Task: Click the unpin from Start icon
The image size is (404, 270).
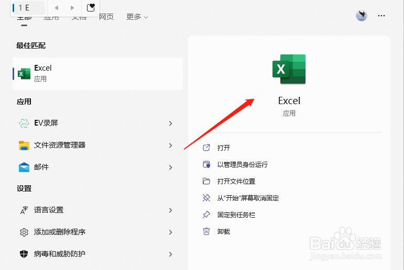Action: pyautogui.click(x=206, y=198)
